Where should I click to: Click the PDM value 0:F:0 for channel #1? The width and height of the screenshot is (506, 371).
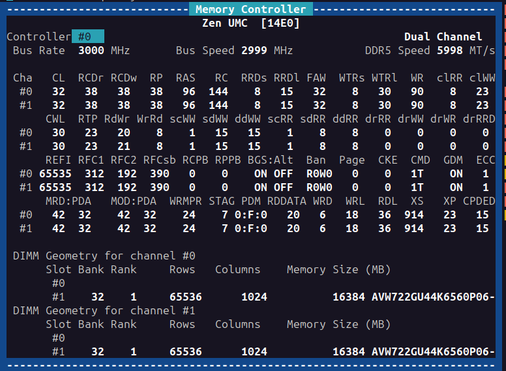pos(251,229)
